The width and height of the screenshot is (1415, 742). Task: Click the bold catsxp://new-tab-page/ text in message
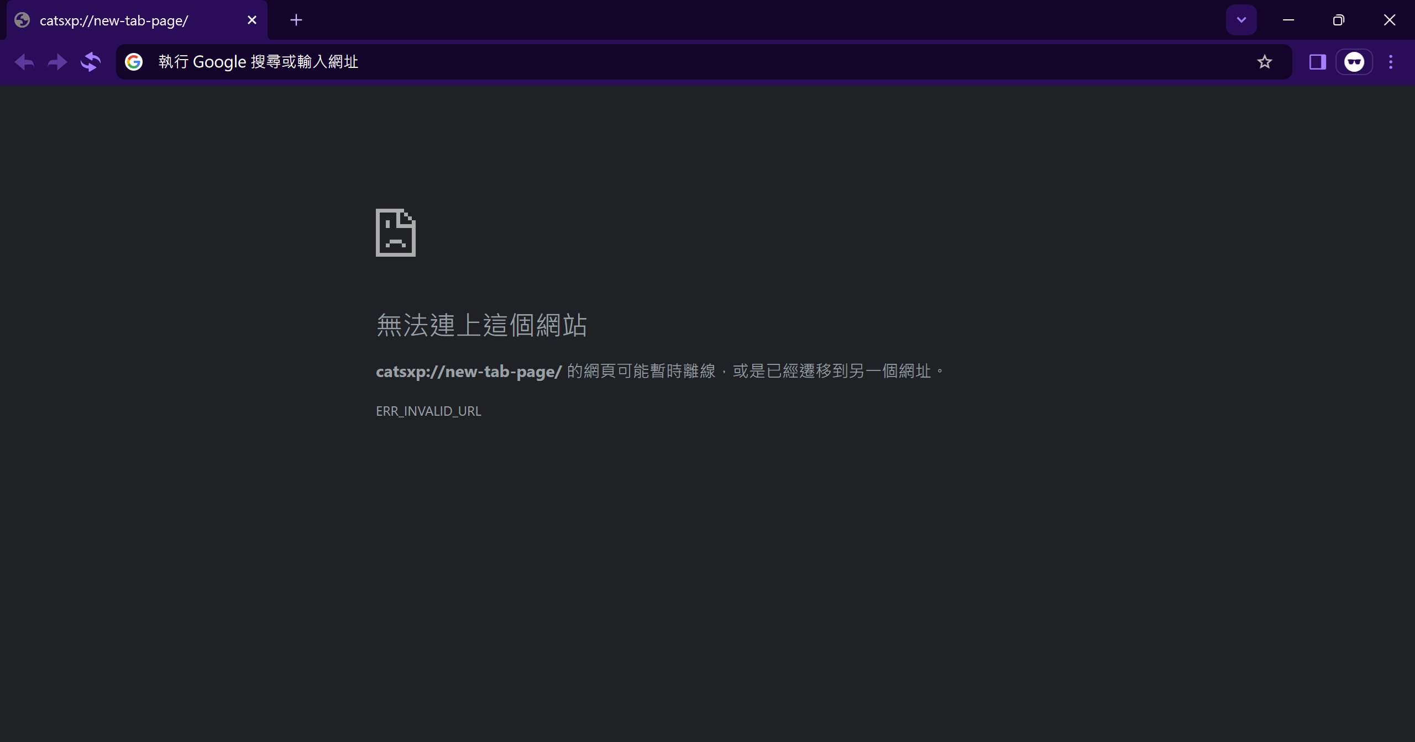(x=469, y=372)
